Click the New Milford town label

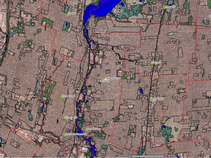[x=113, y=78]
